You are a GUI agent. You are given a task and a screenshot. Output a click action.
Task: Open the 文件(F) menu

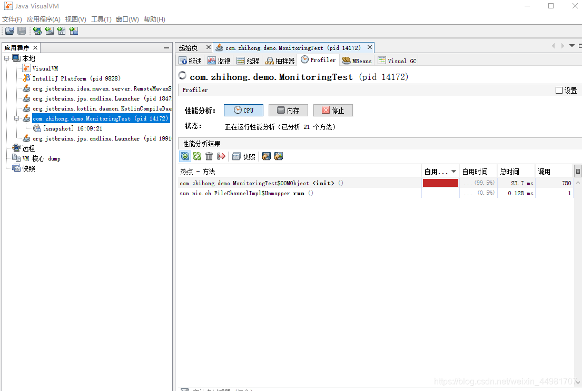point(12,19)
